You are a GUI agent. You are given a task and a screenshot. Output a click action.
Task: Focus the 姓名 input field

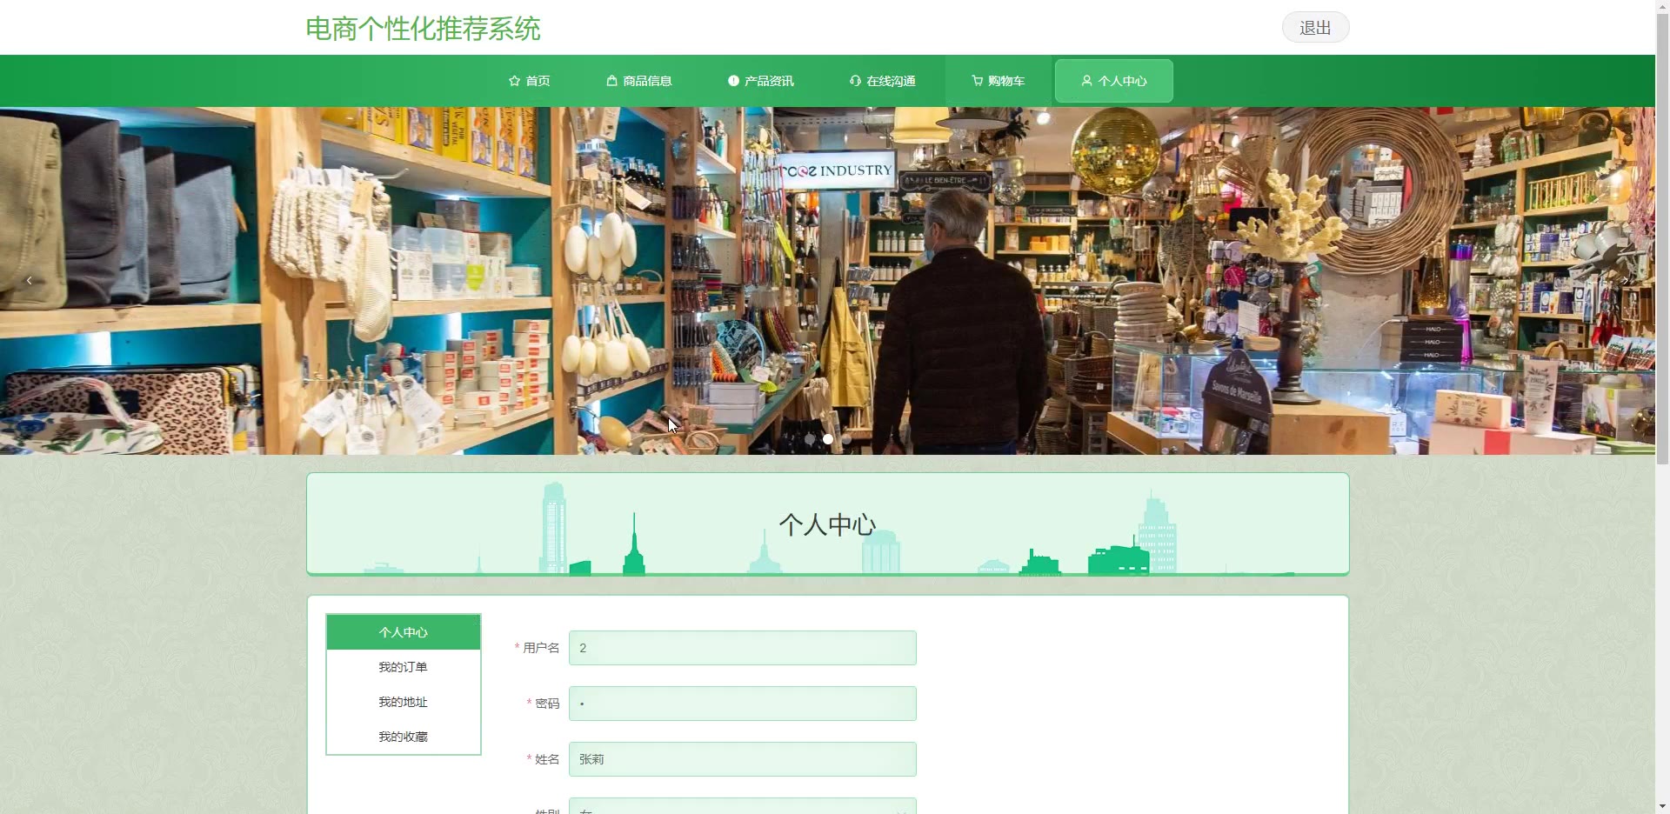(x=742, y=759)
